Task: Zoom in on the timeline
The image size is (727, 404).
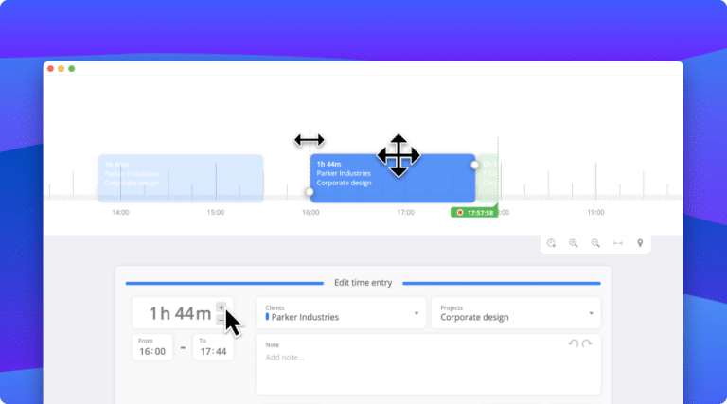Action: tap(574, 243)
